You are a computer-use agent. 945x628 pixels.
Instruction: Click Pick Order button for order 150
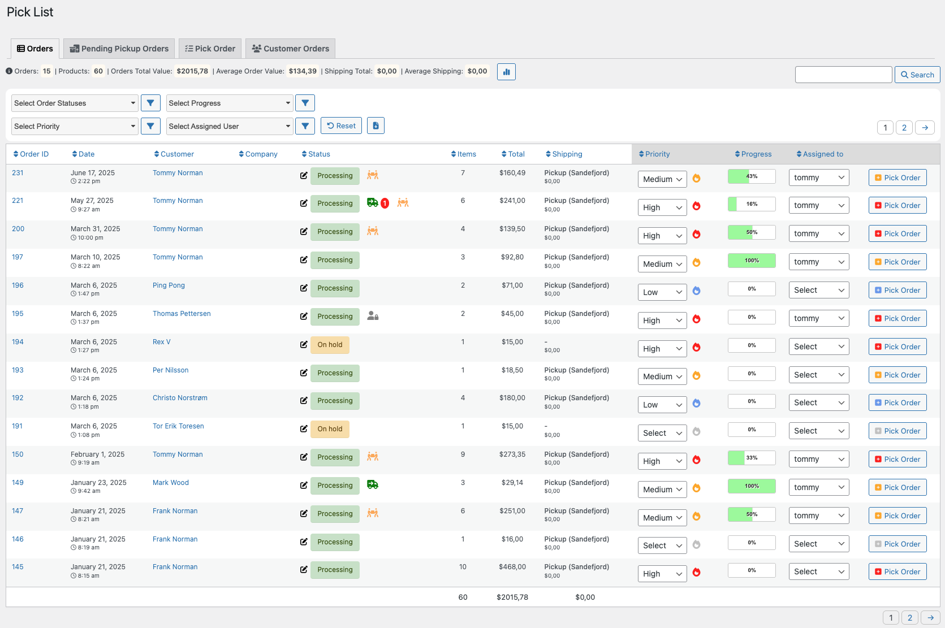click(x=897, y=460)
